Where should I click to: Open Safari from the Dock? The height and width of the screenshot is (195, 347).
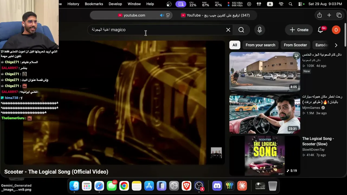click(x=99, y=186)
